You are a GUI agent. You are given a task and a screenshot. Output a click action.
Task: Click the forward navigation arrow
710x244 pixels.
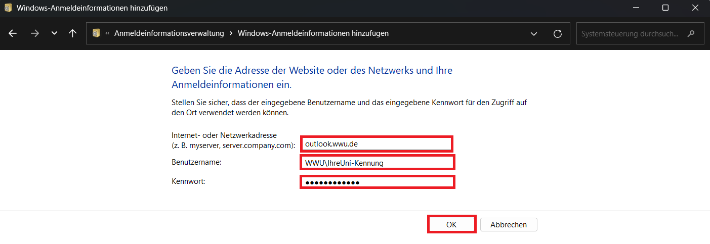coord(34,33)
